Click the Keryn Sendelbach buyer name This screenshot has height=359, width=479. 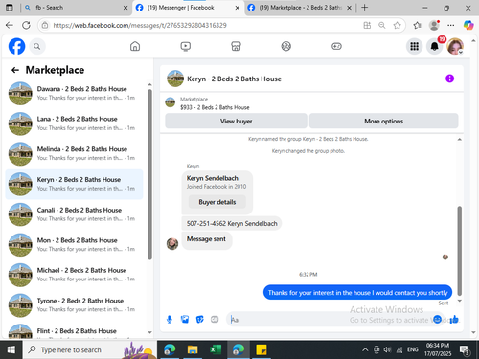[213, 178]
